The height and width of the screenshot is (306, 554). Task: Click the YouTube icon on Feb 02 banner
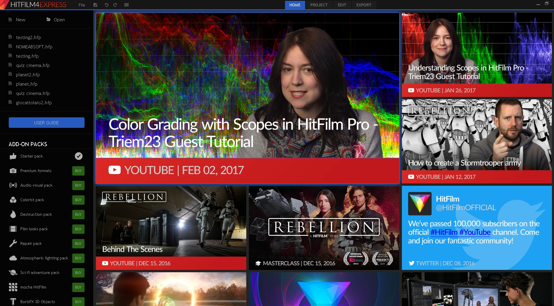(x=115, y=170)
